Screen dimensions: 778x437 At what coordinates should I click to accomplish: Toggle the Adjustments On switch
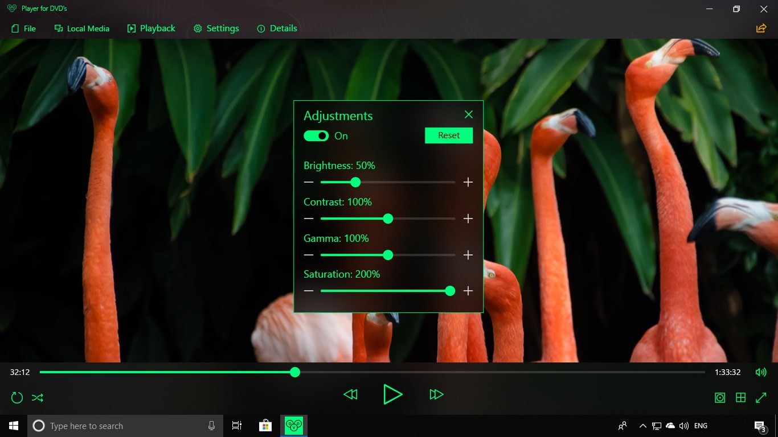tap(316, 135)
